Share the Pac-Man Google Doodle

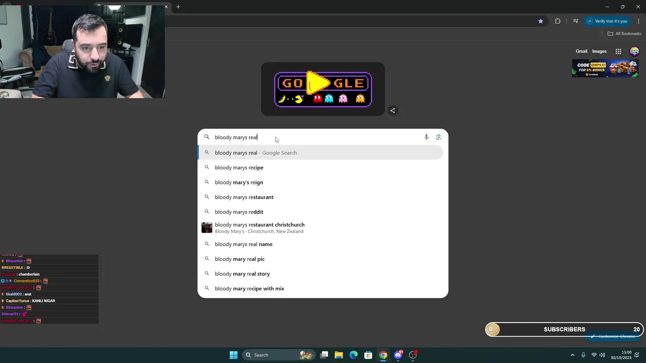393,110
